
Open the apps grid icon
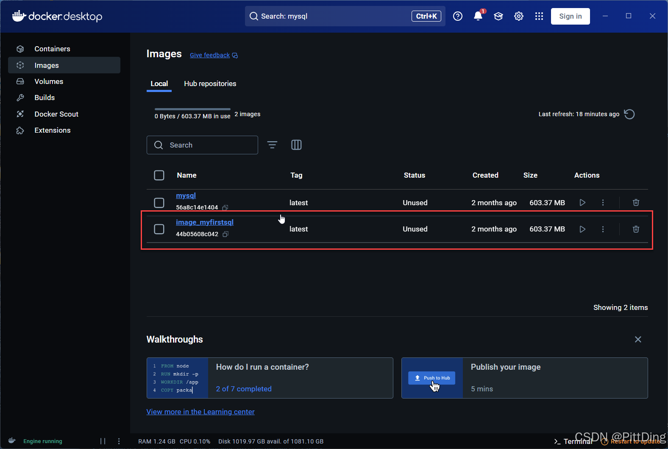coord(539,16)
